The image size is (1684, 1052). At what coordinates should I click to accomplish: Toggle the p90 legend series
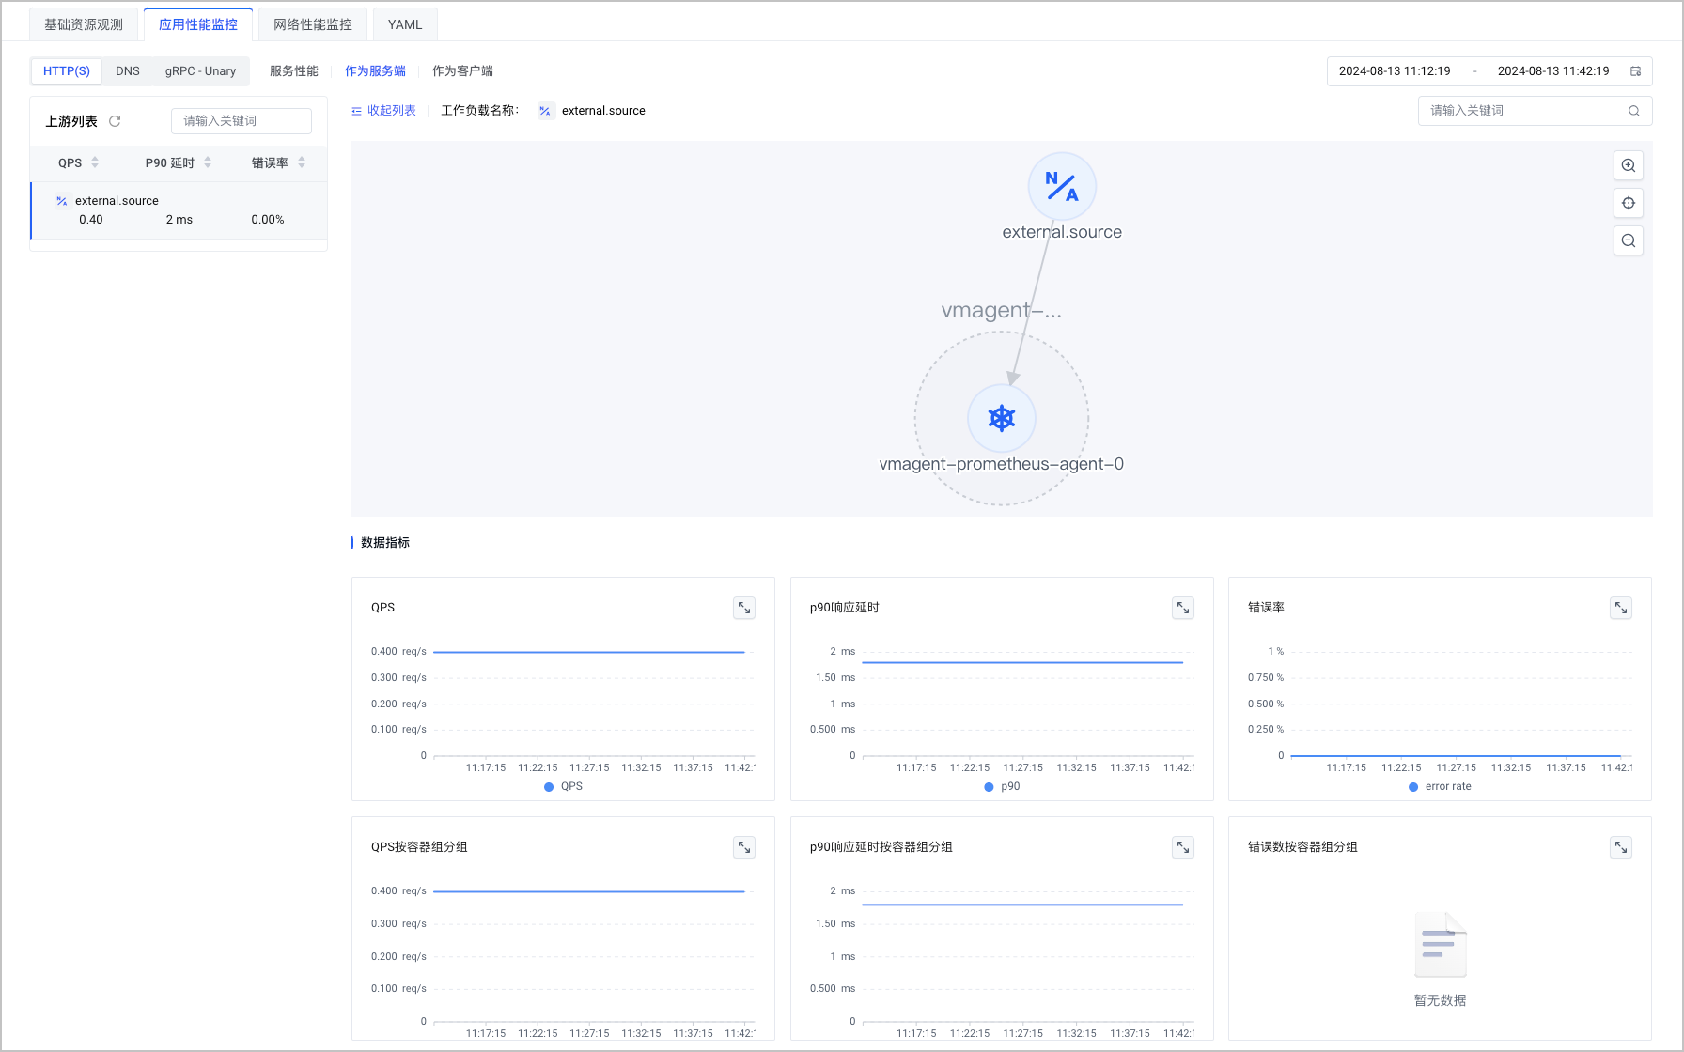tap(1002, 787)
